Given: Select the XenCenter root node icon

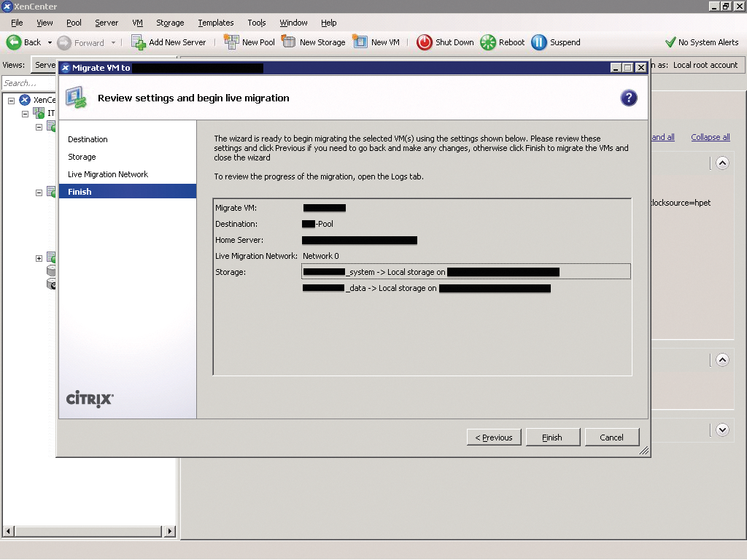Looking at the screenshot, I should [x=23, y=99].
